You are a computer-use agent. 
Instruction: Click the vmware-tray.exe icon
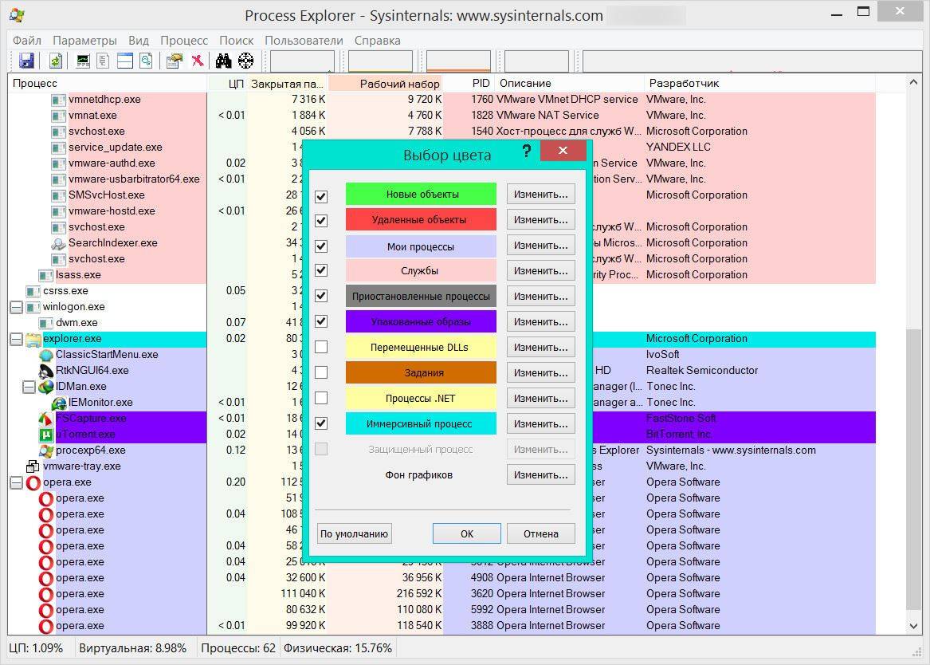point(33,466)
